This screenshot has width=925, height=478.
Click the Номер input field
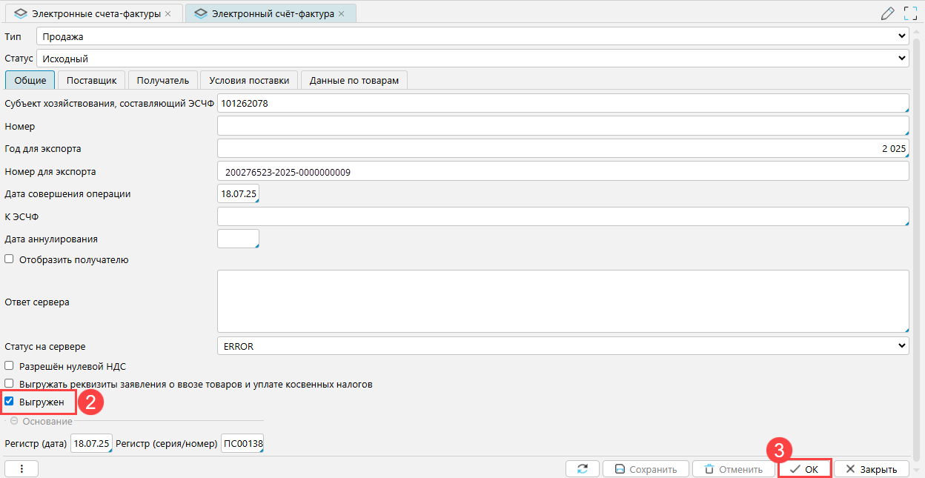pyautogui.click(x=563, y=127)
